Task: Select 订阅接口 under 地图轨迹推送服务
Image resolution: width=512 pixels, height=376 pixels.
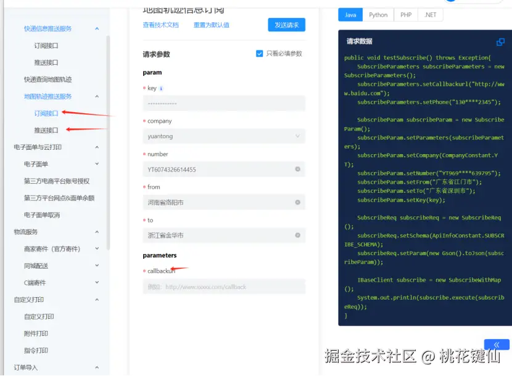Action: pyautogui.click(x=46, y=113)
